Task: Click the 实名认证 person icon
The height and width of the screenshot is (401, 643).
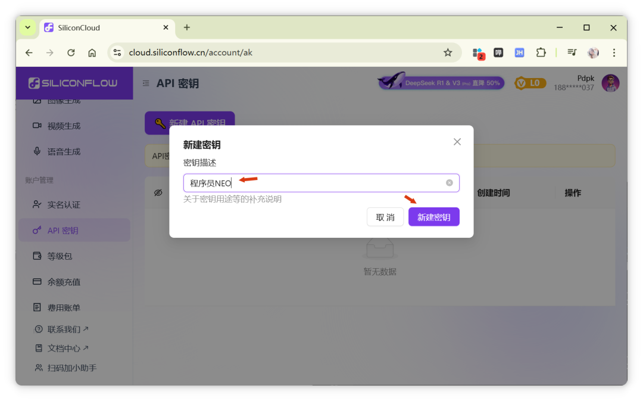Action: click(x=37, y=204)
